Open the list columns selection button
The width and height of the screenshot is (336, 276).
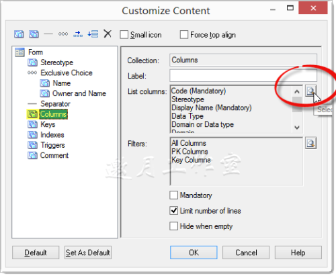tap(310, 91)
